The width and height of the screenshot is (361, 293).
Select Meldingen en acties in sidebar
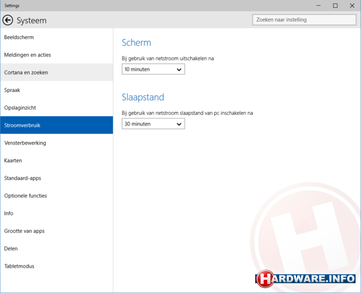27,55
